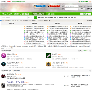
Task: Click the QQ penguin login icon
Action: (x=35, y=6)
